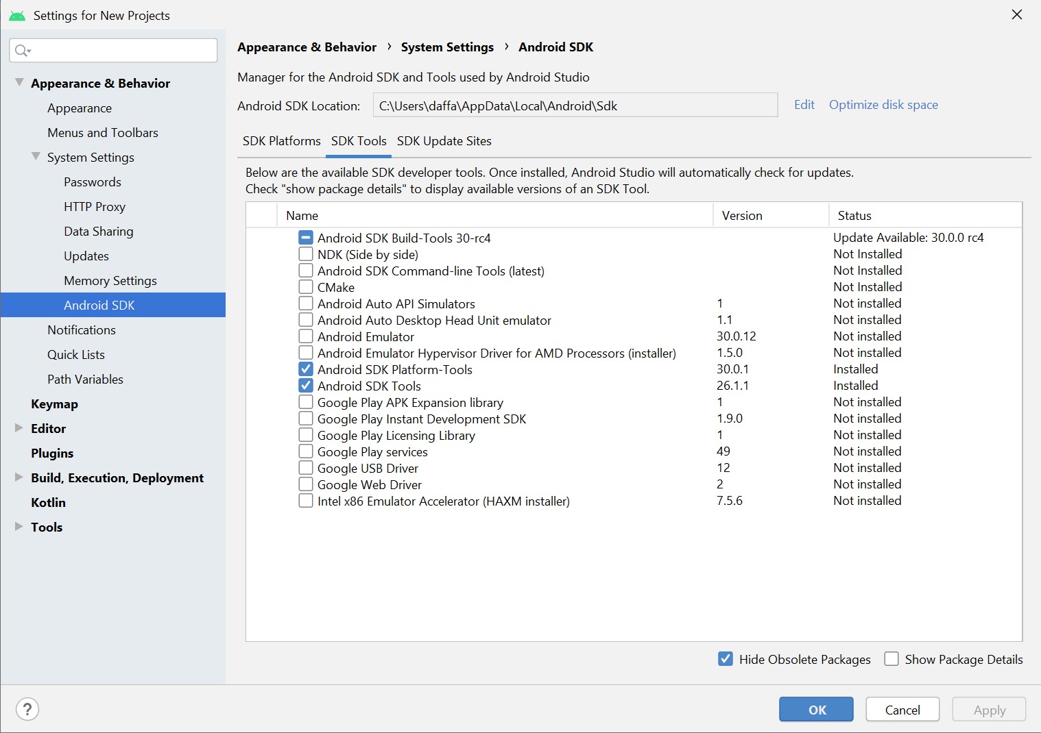This screenshot has height=733, width=1041.
Task: Check NDK (Side by side)
Action: tap(306, 254)
